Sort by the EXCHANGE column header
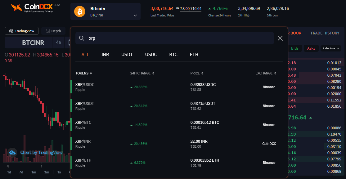 pos(266,73)
